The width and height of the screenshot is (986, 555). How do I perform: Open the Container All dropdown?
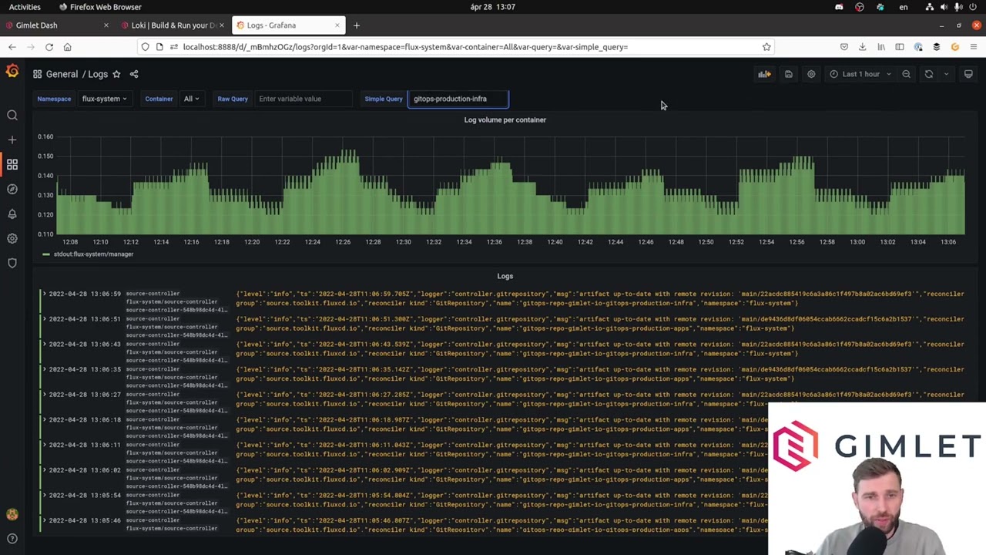pos(191,99)
